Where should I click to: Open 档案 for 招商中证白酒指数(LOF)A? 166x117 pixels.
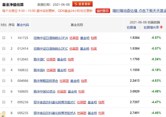tap(94, 38)
